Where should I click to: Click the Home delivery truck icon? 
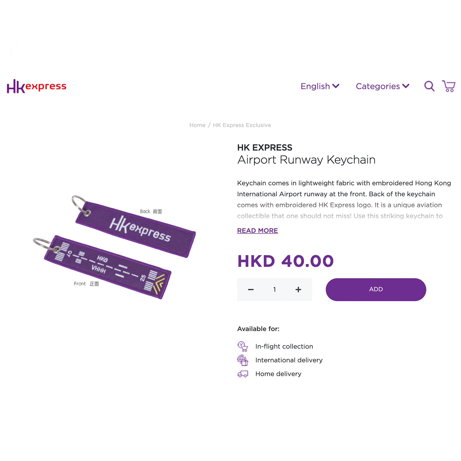coord(243,374)
